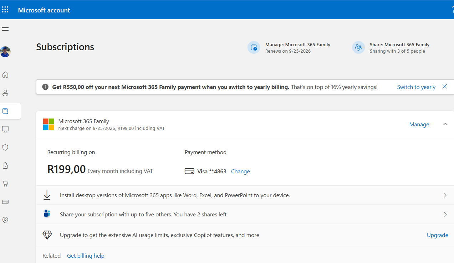Change the Visa payment method

[240, 172]
